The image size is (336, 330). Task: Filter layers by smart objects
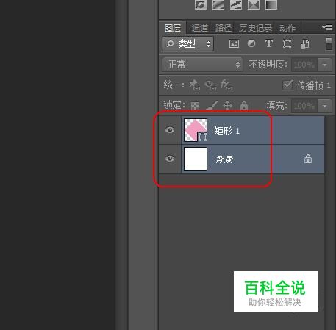tap(305, 44)
